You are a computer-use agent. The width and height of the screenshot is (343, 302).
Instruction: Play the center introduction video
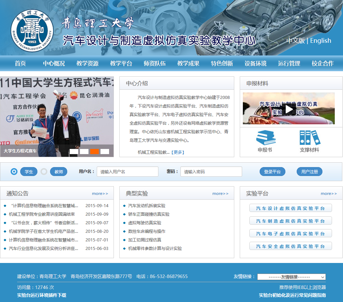click(289, 109)
